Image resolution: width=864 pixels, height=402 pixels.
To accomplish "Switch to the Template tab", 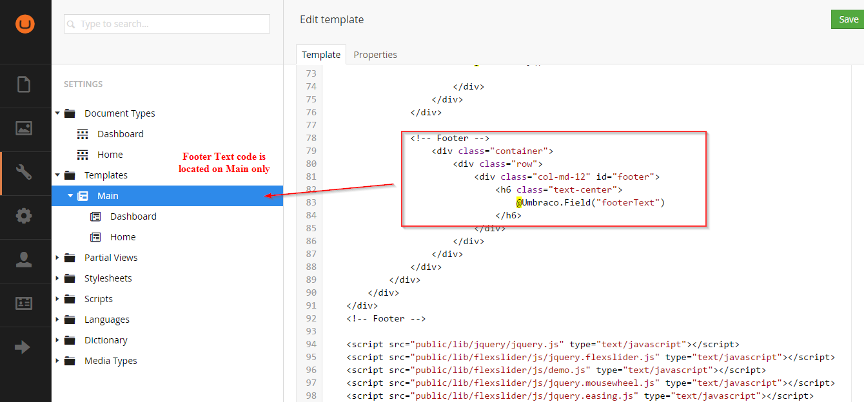I will [x=321, y=55].
